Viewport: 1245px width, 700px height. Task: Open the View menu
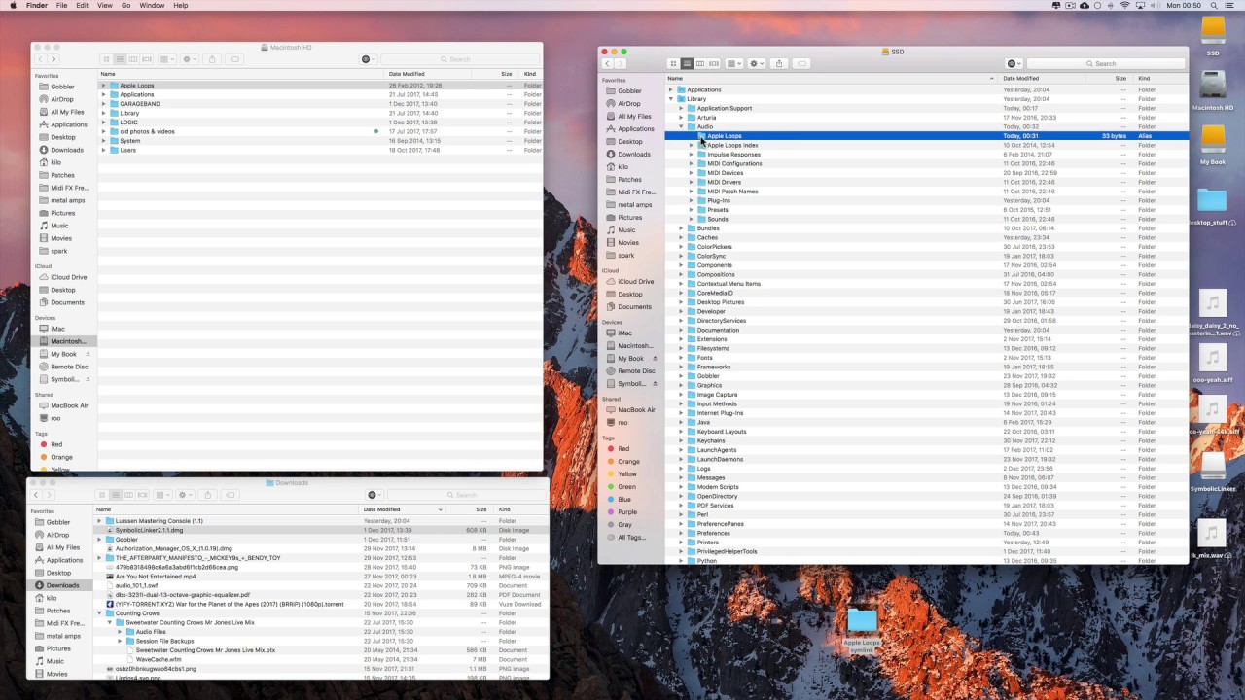(x=105, y=6)
